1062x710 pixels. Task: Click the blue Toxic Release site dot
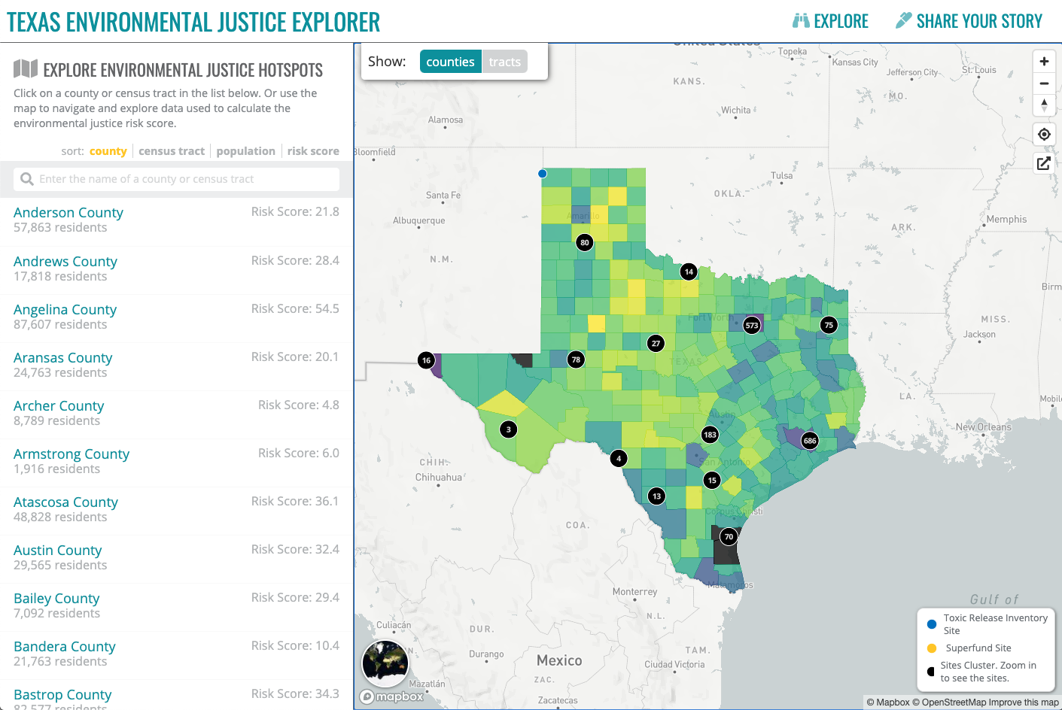coord(543,174)
